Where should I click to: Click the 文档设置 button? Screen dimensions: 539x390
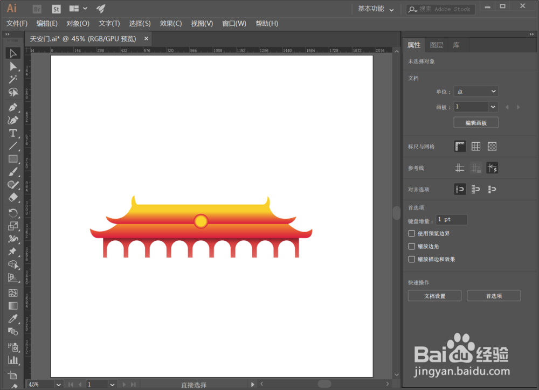(x=434, y=295)
